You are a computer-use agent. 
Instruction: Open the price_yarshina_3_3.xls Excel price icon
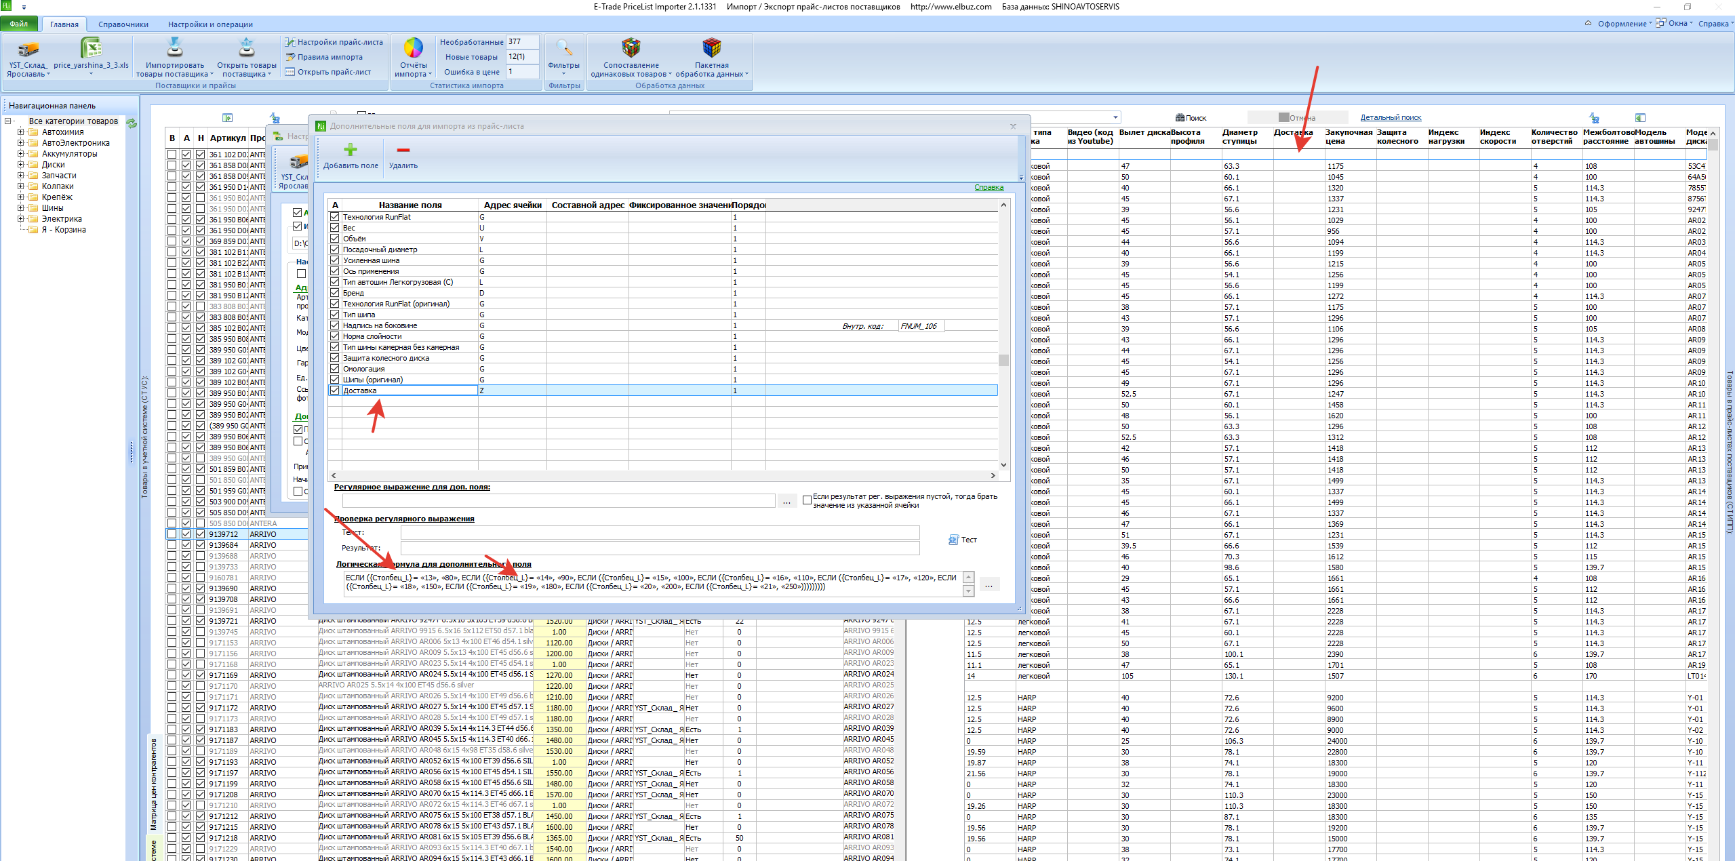[x=91, y=48]
